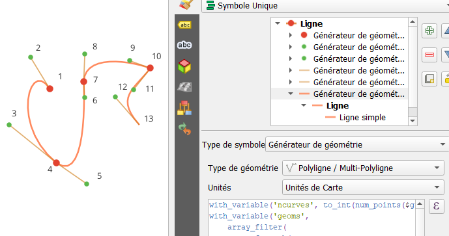Remove symbol layer with red minus

coord(429,55)
